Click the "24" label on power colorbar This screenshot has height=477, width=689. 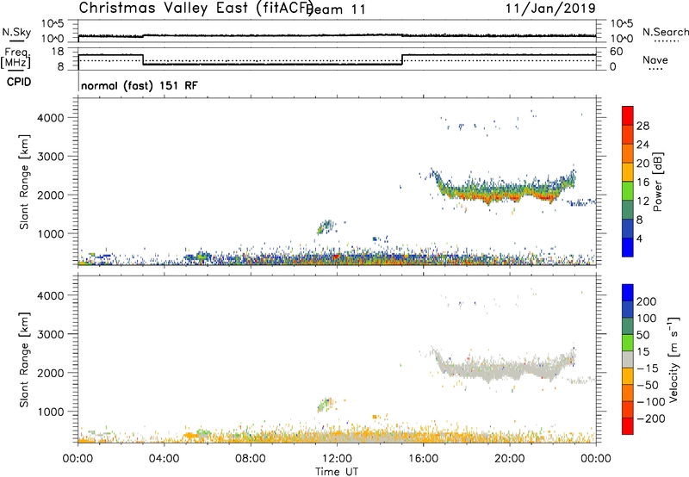[642, 145]
